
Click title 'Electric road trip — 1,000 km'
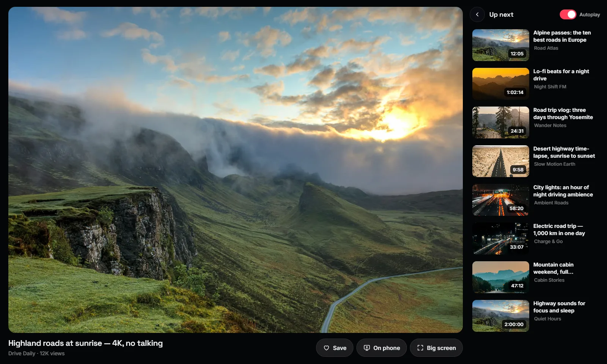559,230
